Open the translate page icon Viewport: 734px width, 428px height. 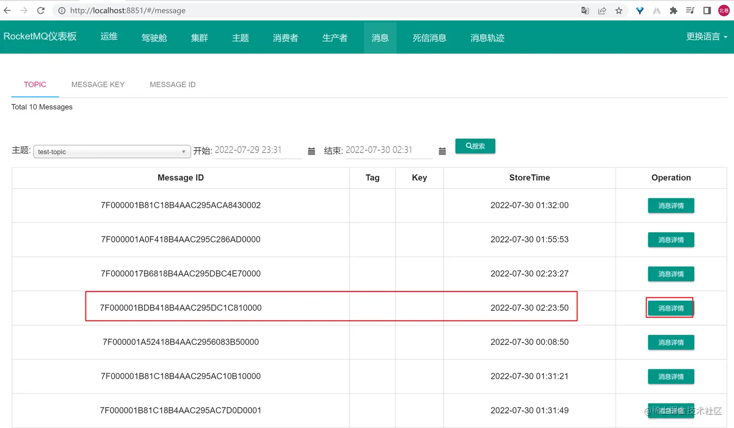click(585, 10)
